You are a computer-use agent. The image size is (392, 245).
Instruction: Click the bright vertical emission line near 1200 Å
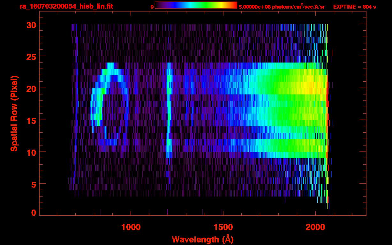click(x=169, y=112)
